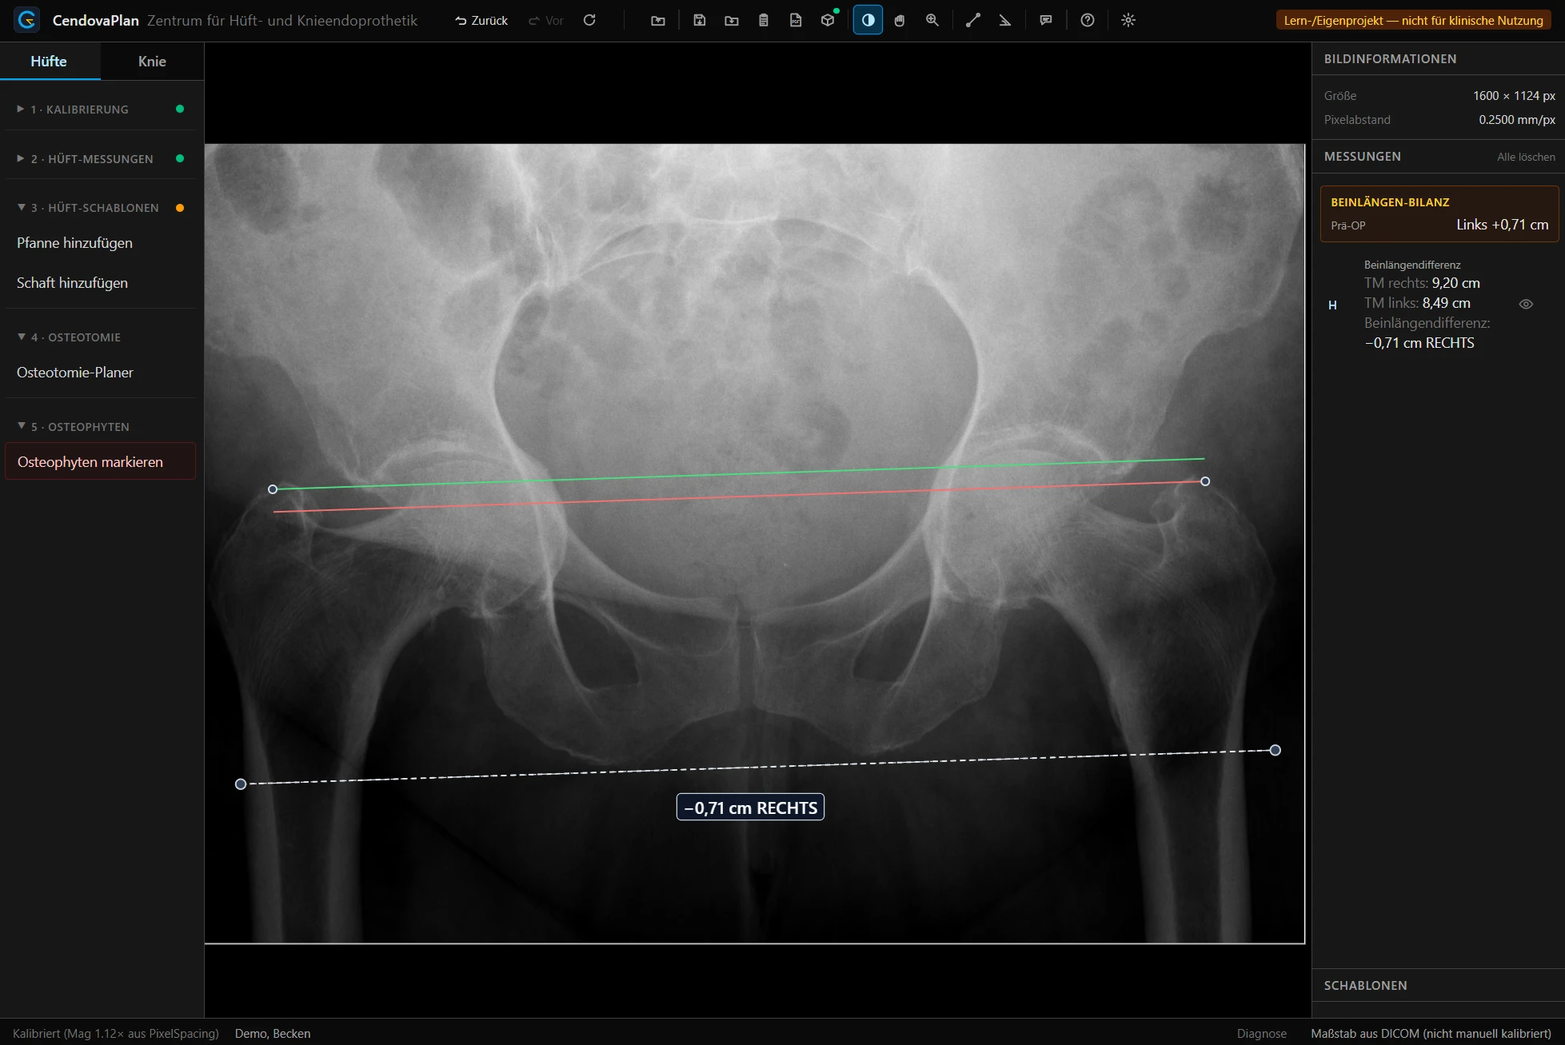Switch to the Knie tab
Screen dimensions: 1565x1045
(152, 62)
